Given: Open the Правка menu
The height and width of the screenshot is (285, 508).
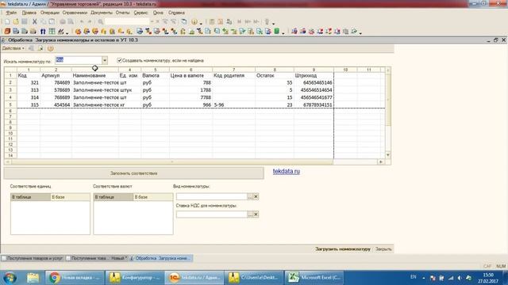Looking at the screenshot, I should [29, 13].
